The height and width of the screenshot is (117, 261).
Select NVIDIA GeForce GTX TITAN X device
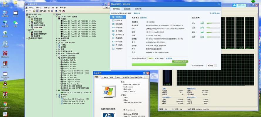pos(74,101)
